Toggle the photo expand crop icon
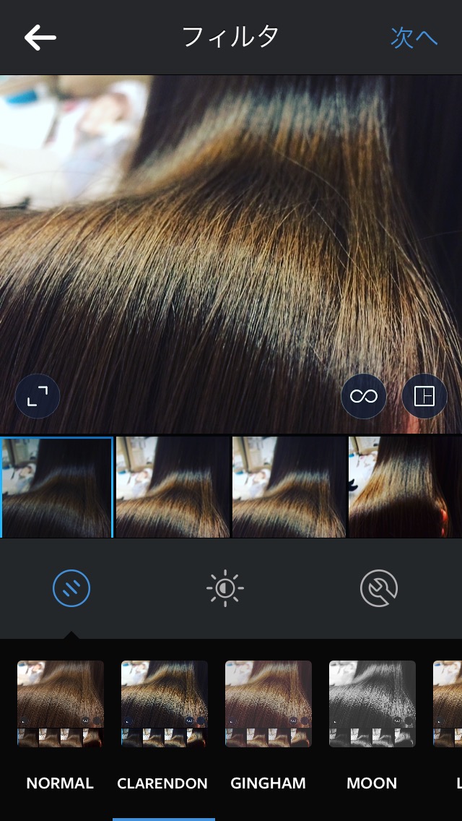The height and width of the screenshot is (821, 462). pyautogui.click(x=38, y=396)
